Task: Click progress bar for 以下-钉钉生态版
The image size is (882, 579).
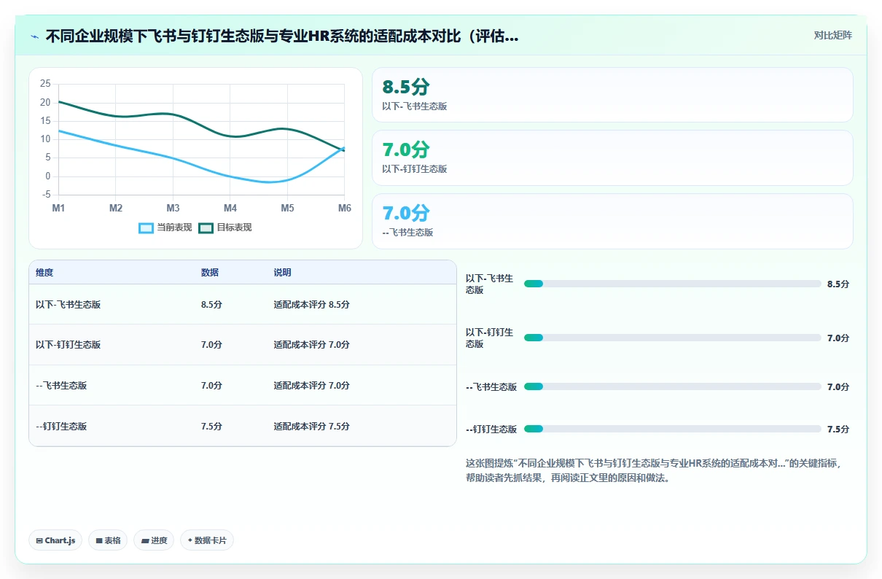Action: tap(672, 338)
